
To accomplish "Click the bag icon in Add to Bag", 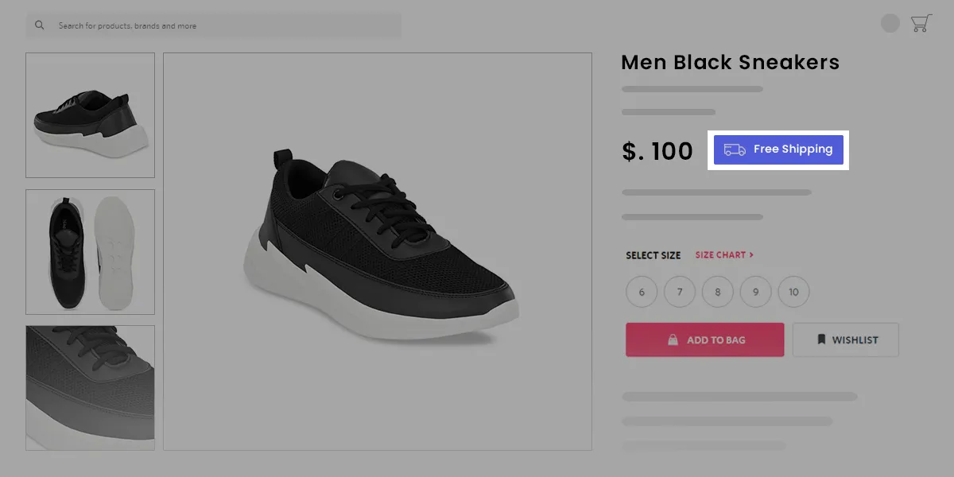I will [x=673, y=339].
